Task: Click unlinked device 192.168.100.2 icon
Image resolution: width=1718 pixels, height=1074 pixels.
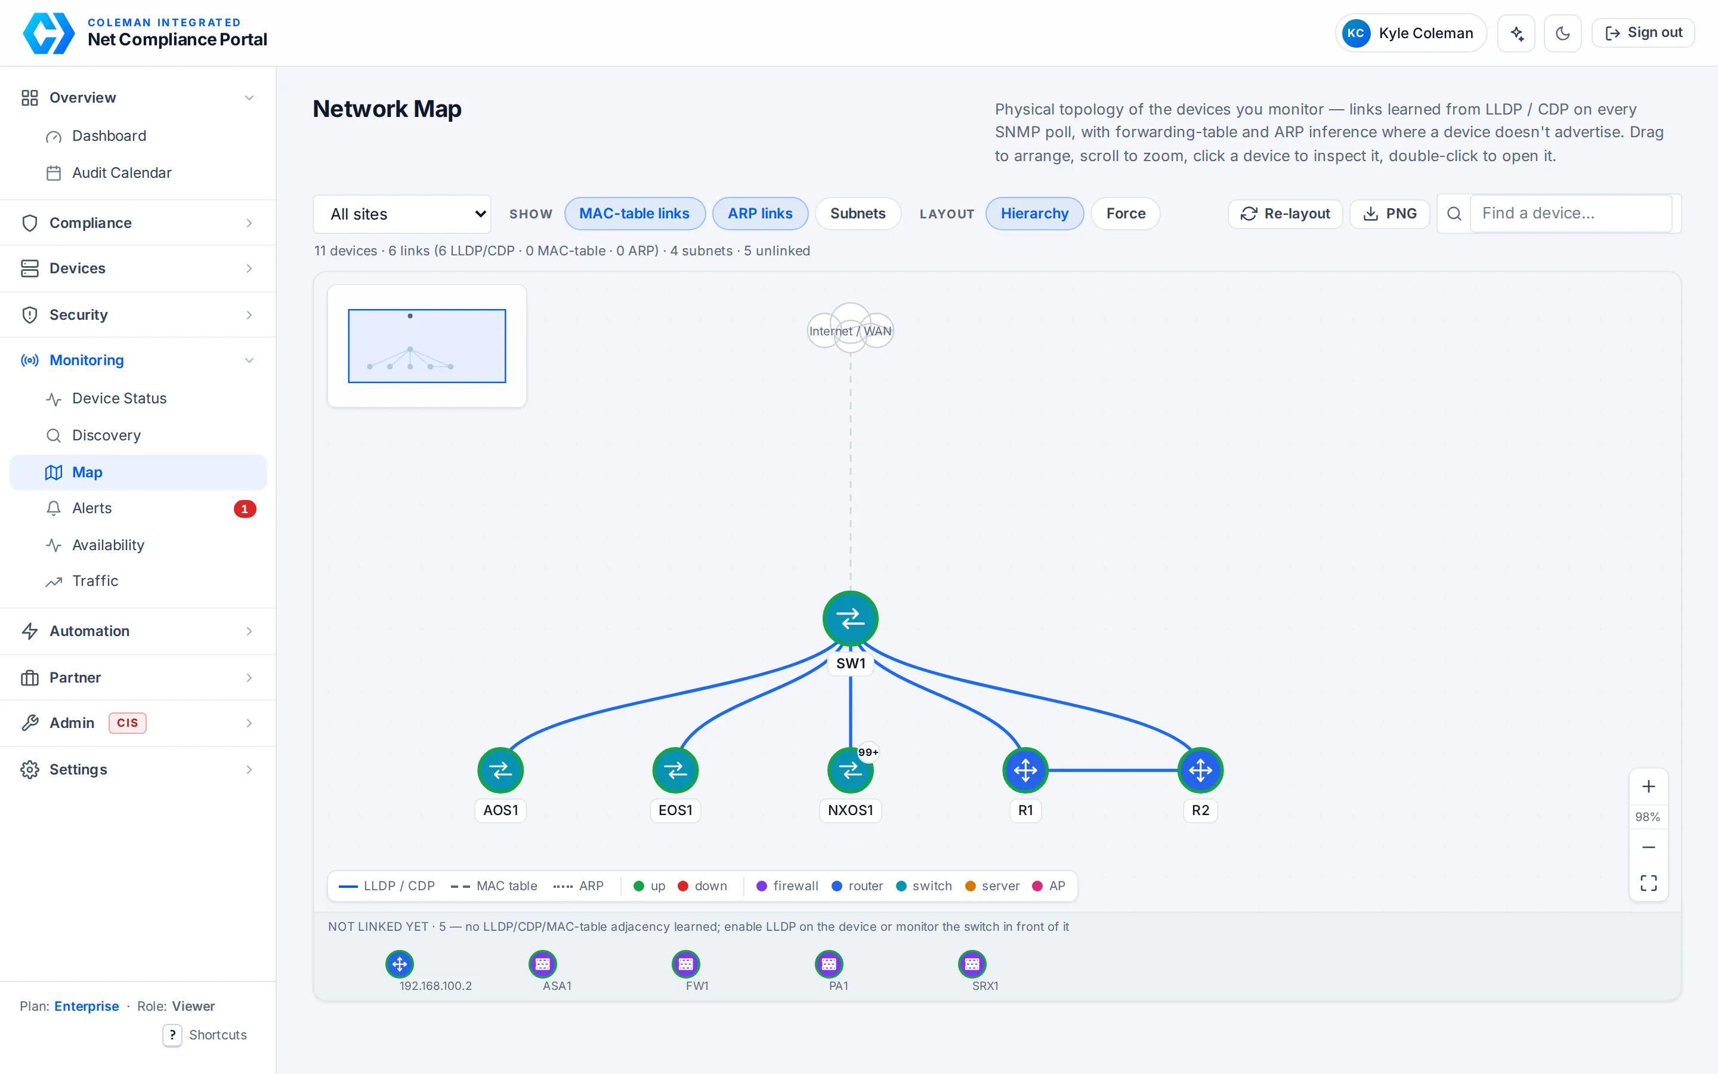Action: click(400, 964)
